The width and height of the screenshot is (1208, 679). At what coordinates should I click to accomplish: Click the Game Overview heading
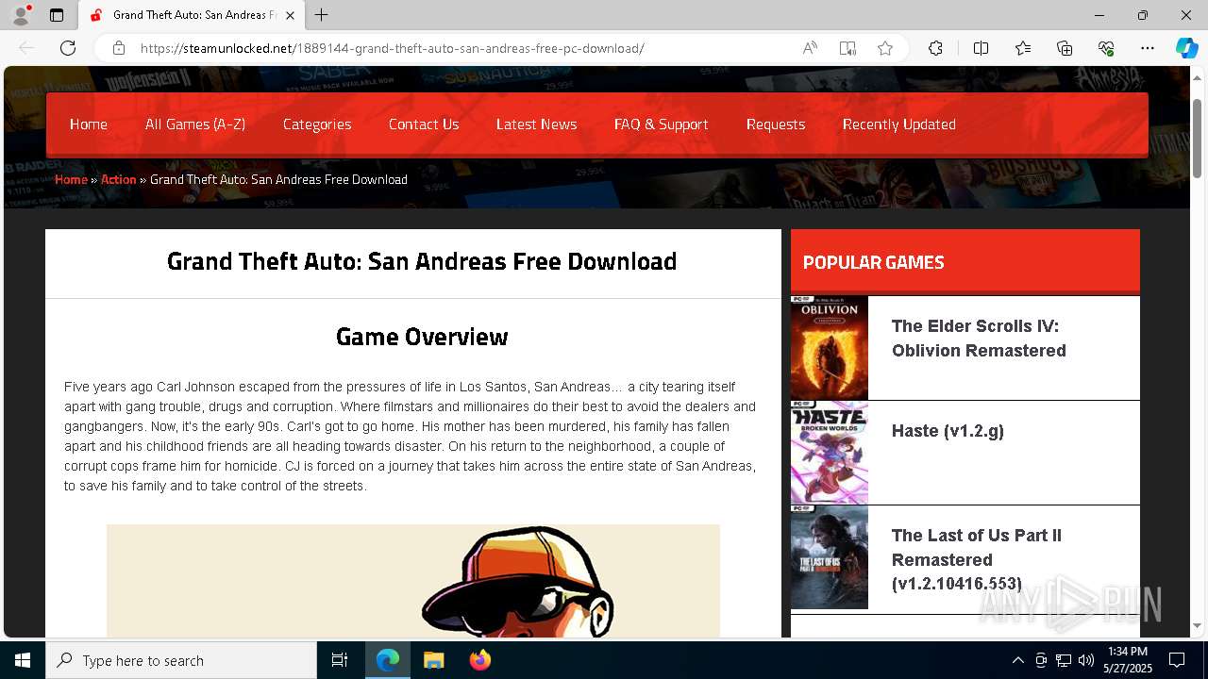pyautogui.click(x=422, y=337)
